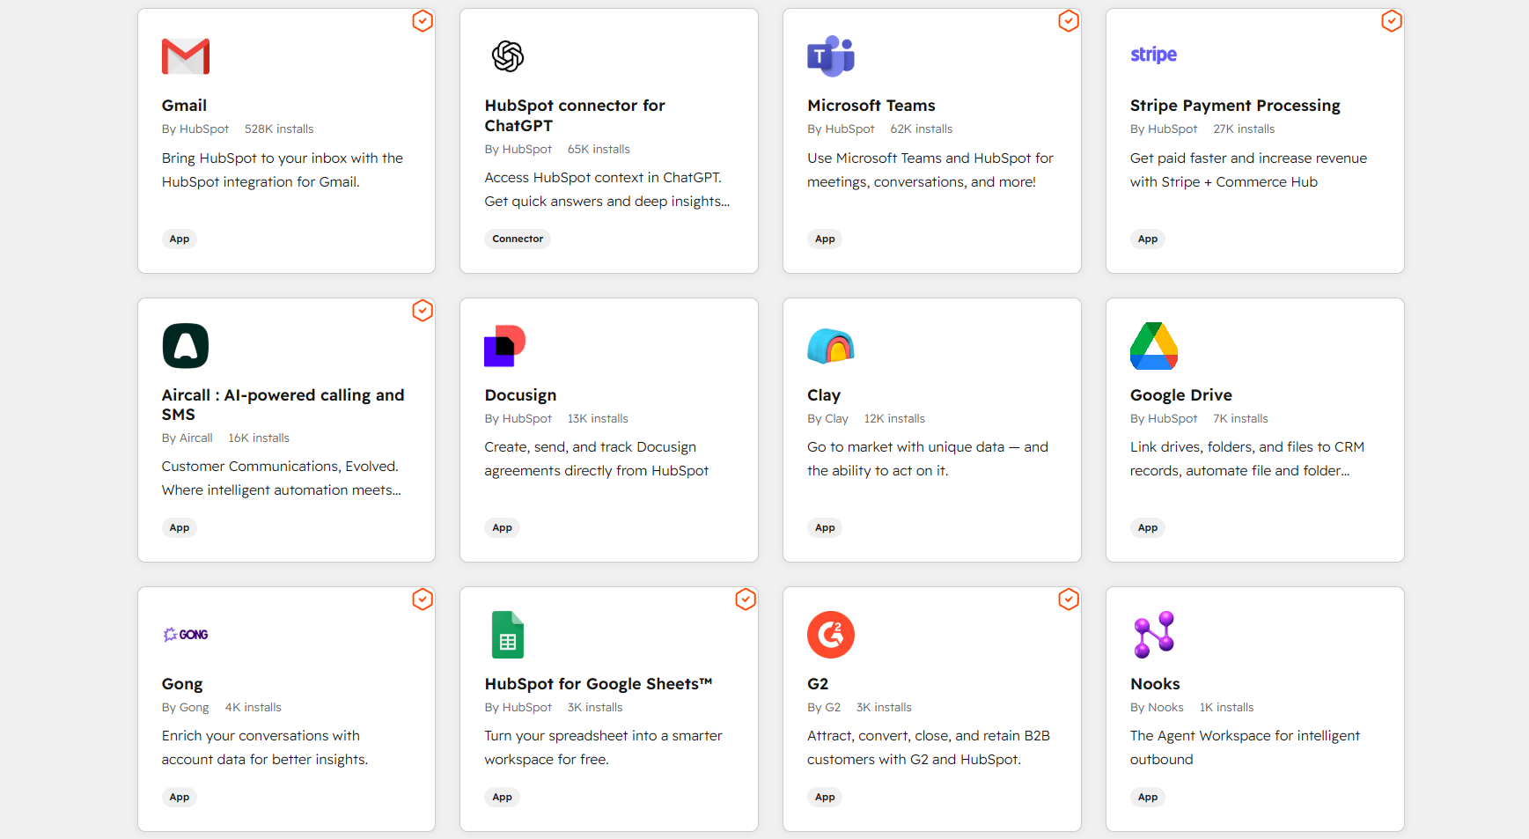This screenshot has width=1529, height=839.
Task: Open the Google Drive title
Action: (x=1181, y=395)
